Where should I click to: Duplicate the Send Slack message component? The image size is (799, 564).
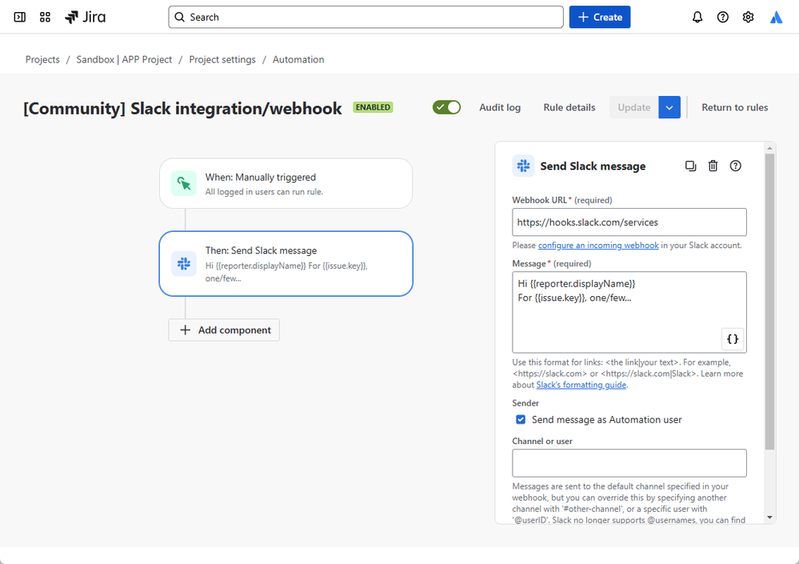coord(690,166)
